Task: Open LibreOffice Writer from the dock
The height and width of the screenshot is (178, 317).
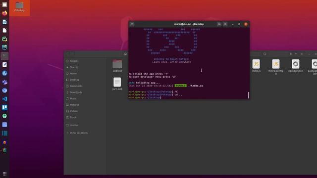Action: pos(4,22)
